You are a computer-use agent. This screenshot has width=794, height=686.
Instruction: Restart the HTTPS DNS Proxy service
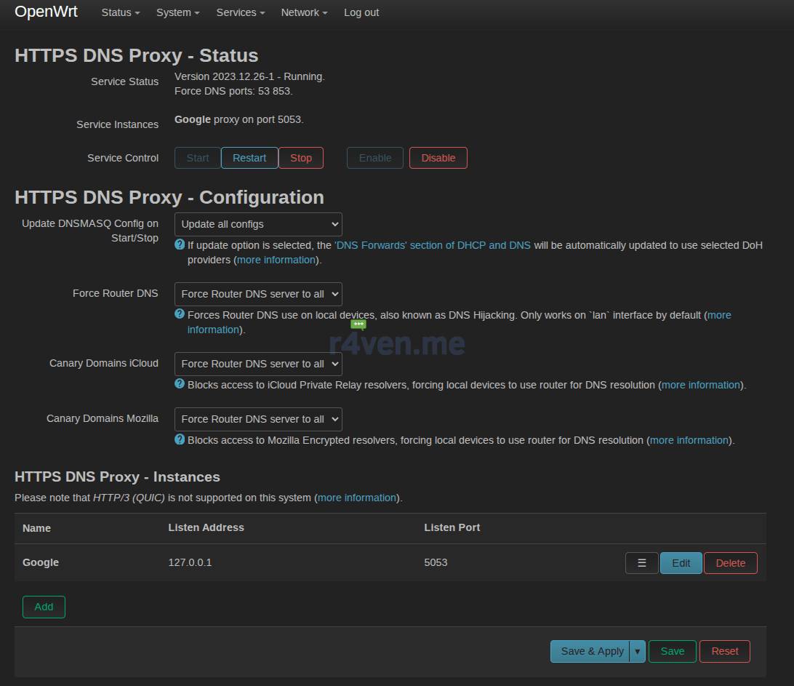(x=249, y=158)
